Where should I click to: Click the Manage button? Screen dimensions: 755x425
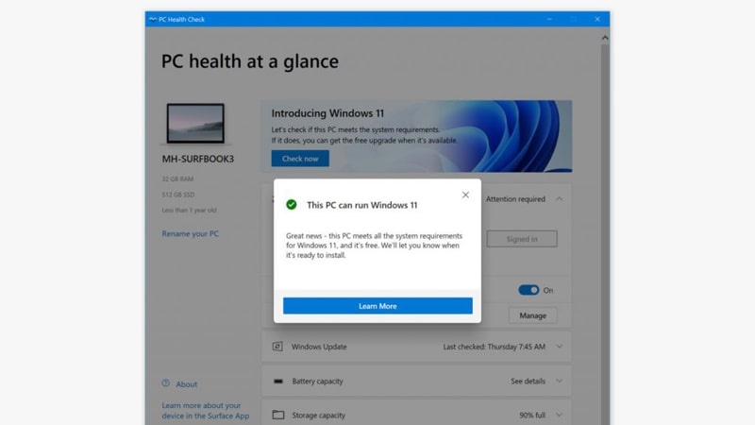click(x=532, y=315)
